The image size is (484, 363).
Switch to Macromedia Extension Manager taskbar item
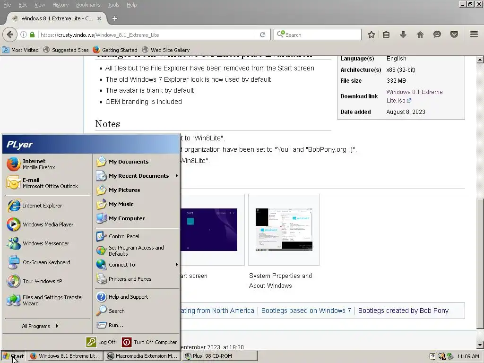[143, 356]
